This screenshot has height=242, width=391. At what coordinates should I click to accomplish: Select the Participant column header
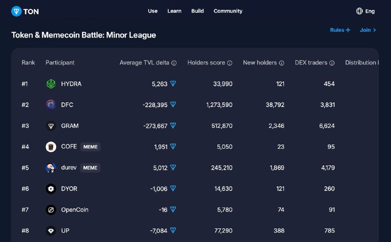click(60, 62)
